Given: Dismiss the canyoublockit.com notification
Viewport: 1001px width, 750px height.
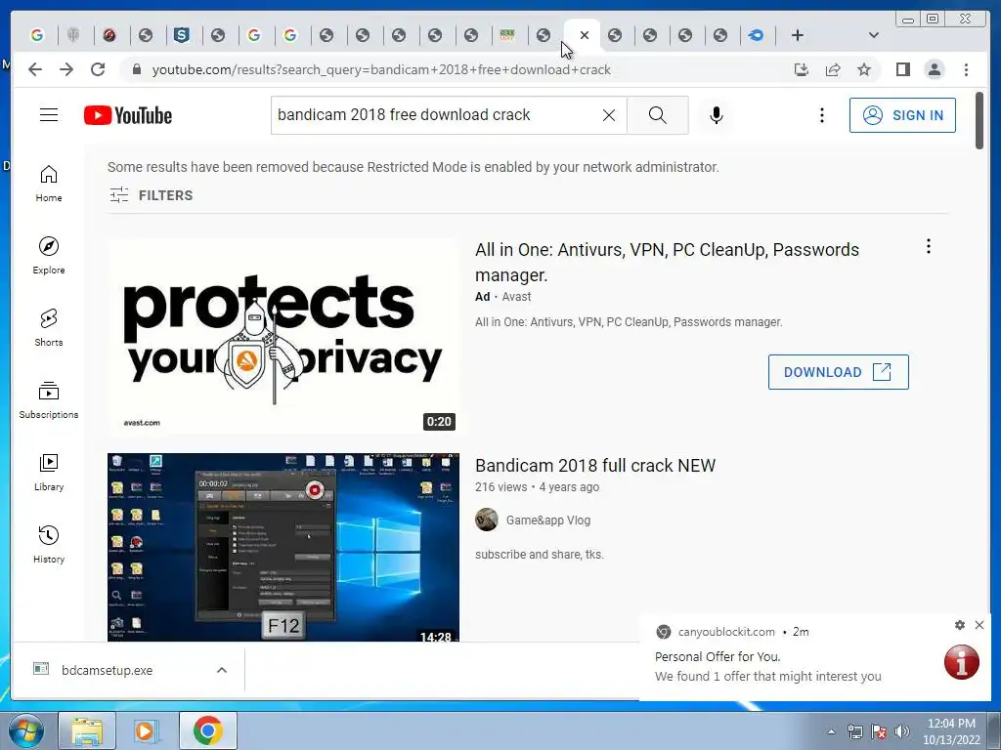Looking at the screenshot, I should click(x=979, y=625).
